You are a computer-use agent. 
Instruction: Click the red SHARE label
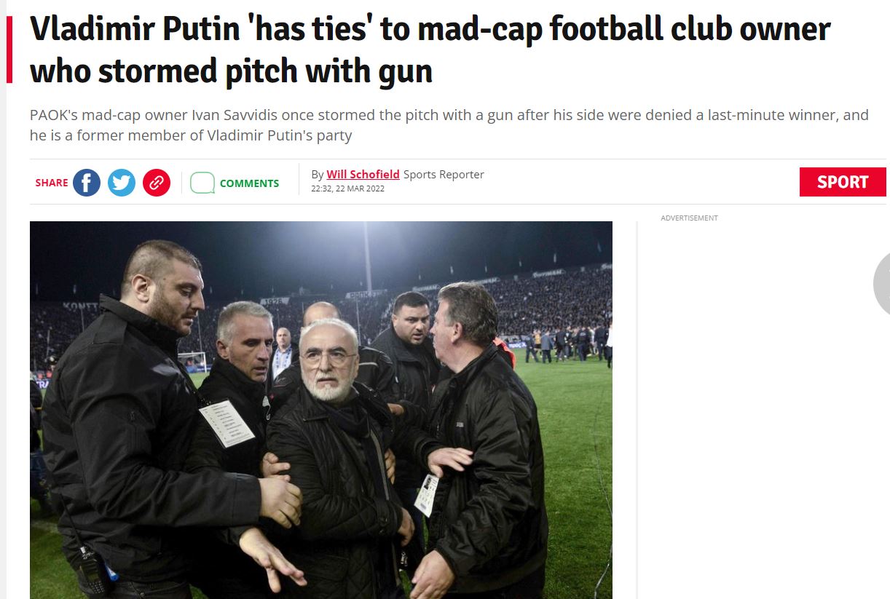point(52,183)
